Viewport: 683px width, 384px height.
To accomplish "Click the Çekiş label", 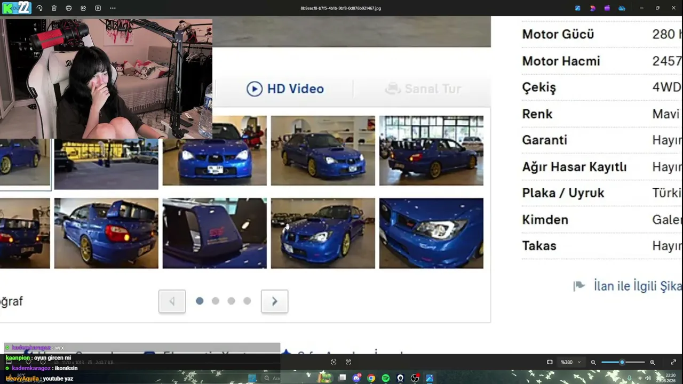I will coord(539,87).
